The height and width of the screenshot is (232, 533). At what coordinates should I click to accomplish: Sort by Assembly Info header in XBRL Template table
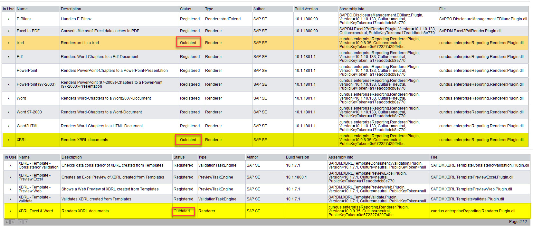(341, 157)
